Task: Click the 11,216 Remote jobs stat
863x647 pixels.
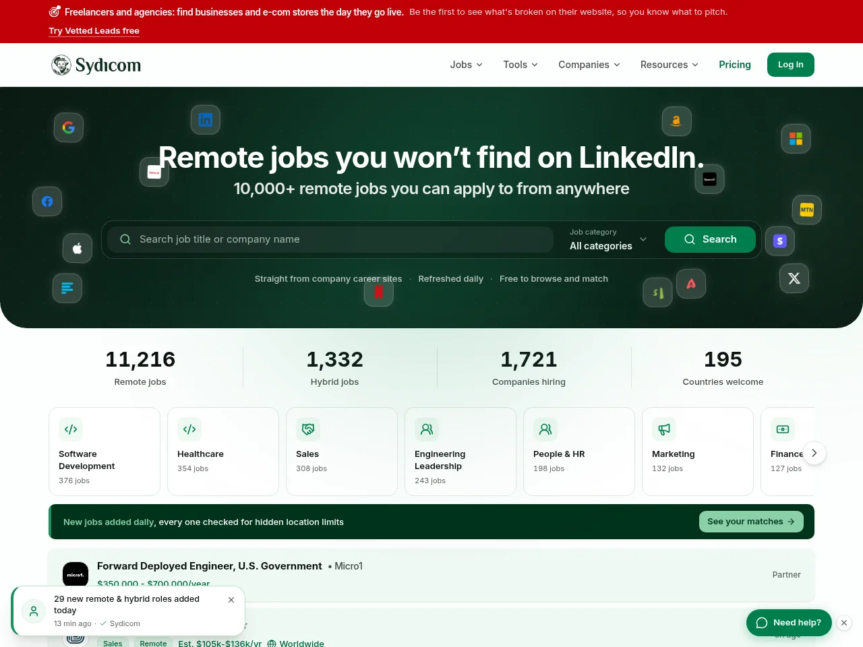Action: click(140, 368)
